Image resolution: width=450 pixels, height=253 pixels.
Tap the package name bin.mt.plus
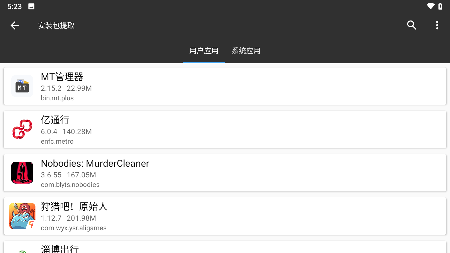pyautogui.click(x=57, y=98)
